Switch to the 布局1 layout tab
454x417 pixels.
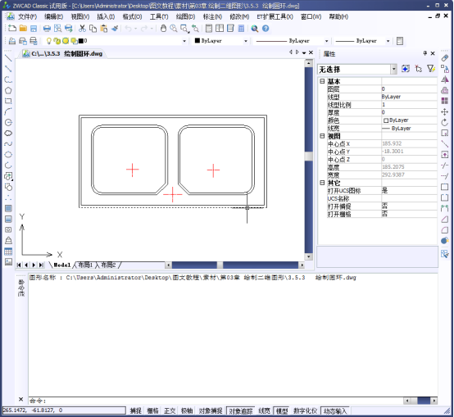point(85,265)
